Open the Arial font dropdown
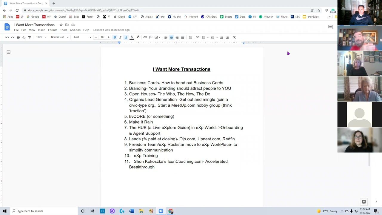This screenshot has width=382, height=215. click(82, 37)
